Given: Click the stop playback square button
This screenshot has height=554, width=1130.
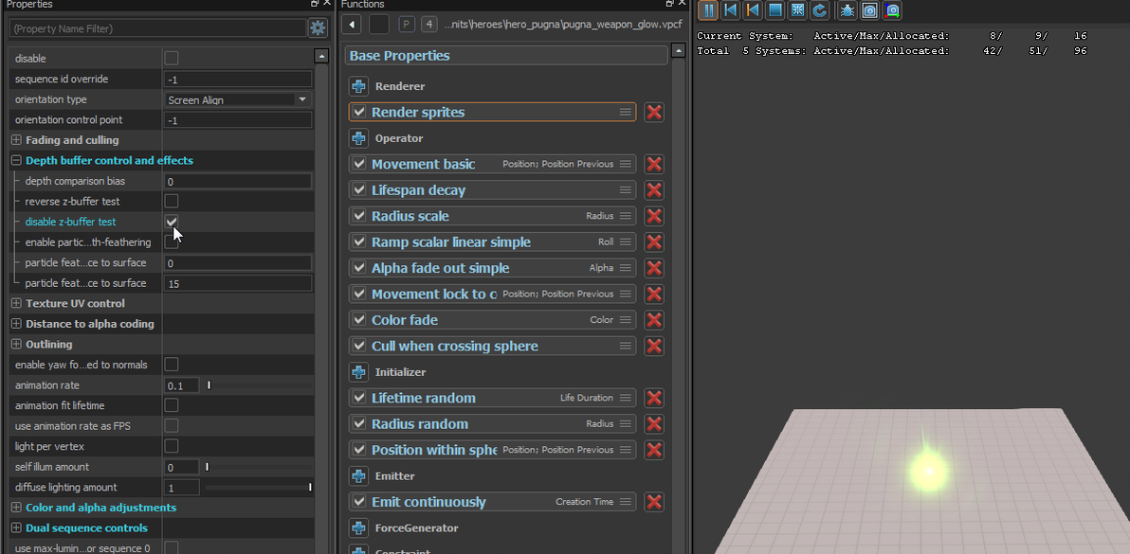Looking at the screenshot, I should (775, 10).
